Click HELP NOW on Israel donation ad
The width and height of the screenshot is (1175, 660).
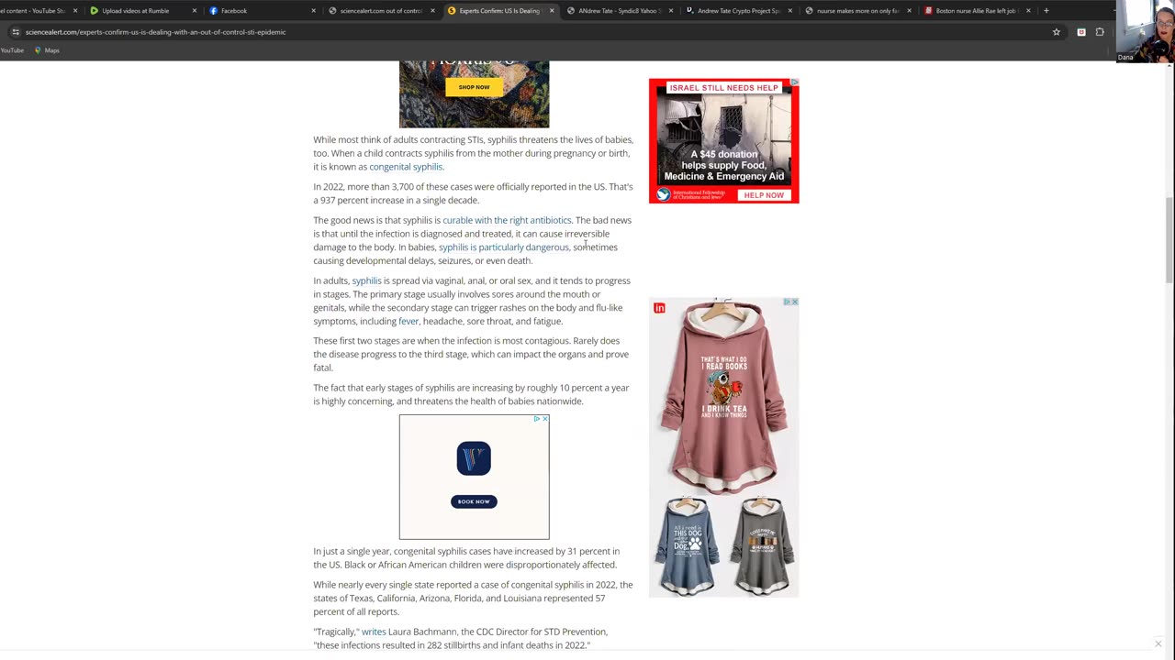pos(764,195)
